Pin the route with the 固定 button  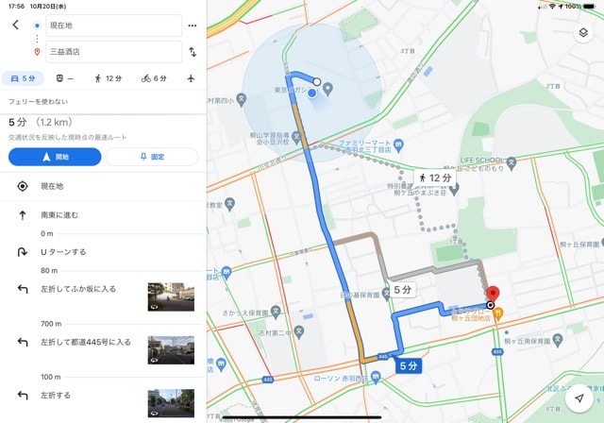coord(152,157)
